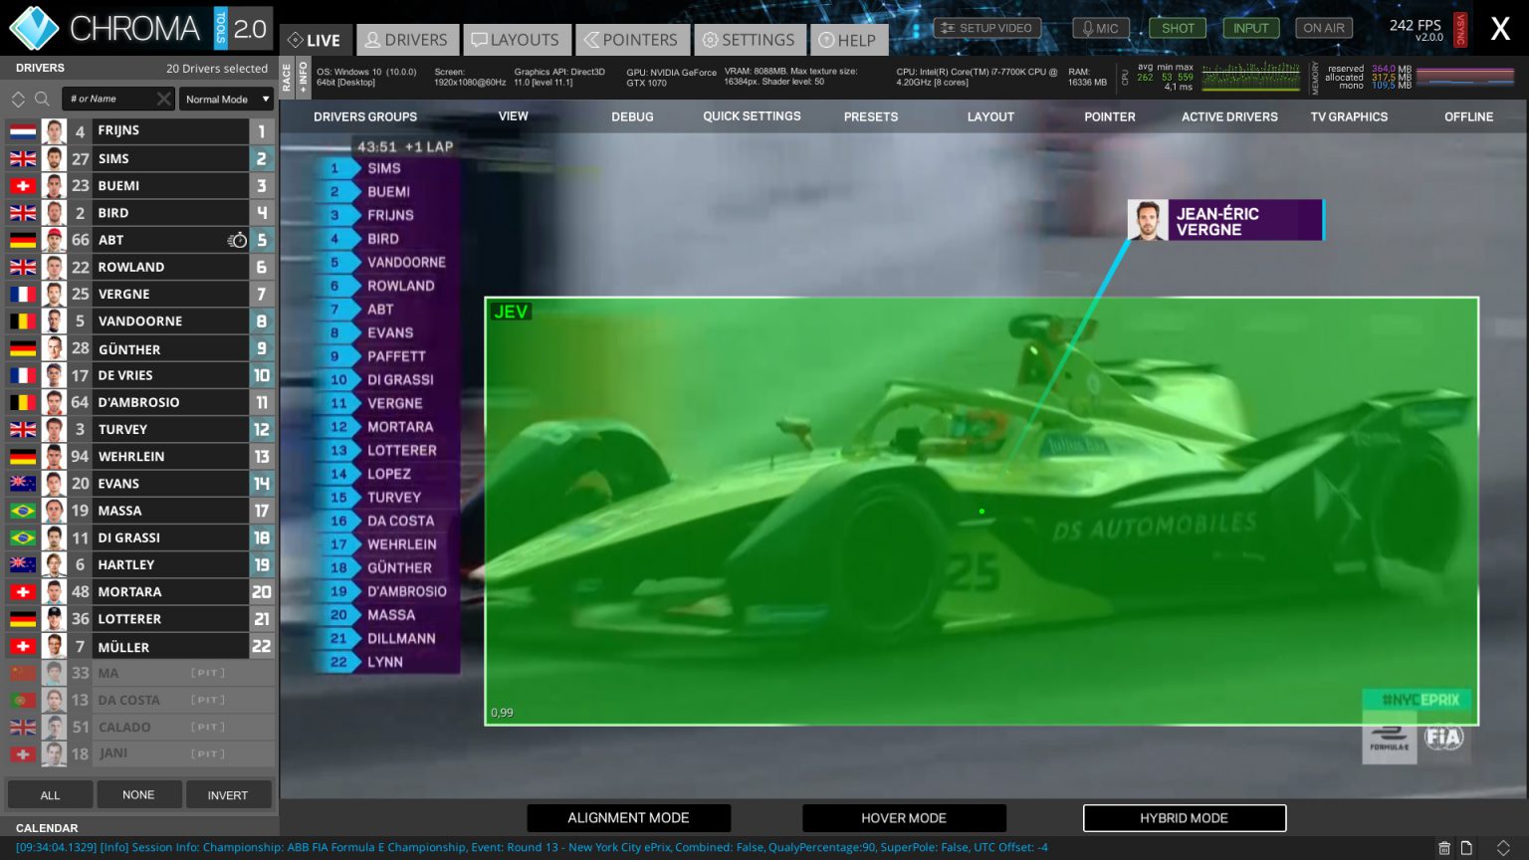Expand the RACE side tab
The image size is (1529, 860).
pos(289,75)
